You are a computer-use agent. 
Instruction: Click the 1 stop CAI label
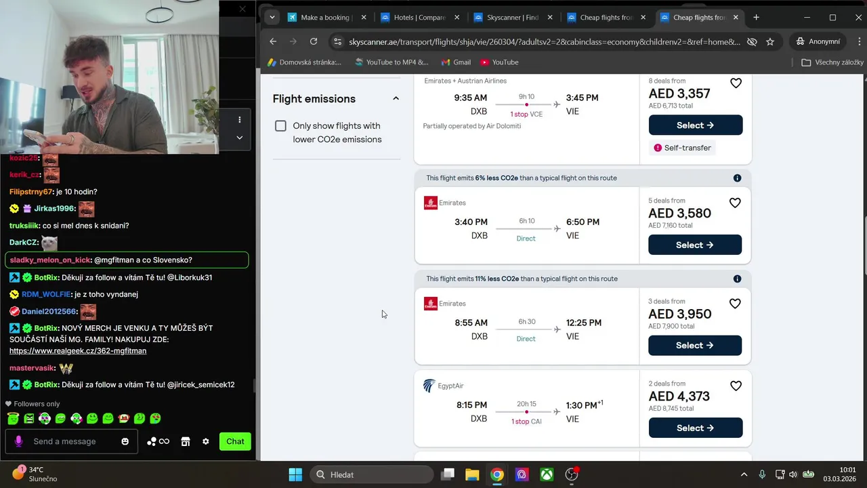[x=526, y=422]
